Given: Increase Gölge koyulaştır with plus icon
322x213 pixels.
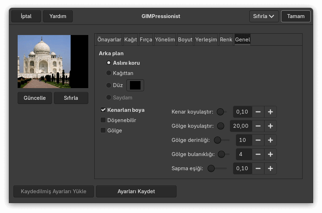Looking at the screenshot, I should [270, 126].
